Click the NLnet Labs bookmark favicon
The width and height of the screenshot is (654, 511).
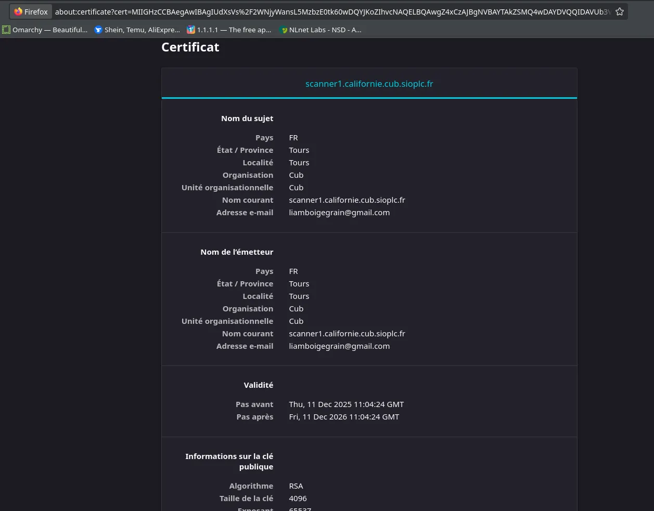tap(283, 30)
